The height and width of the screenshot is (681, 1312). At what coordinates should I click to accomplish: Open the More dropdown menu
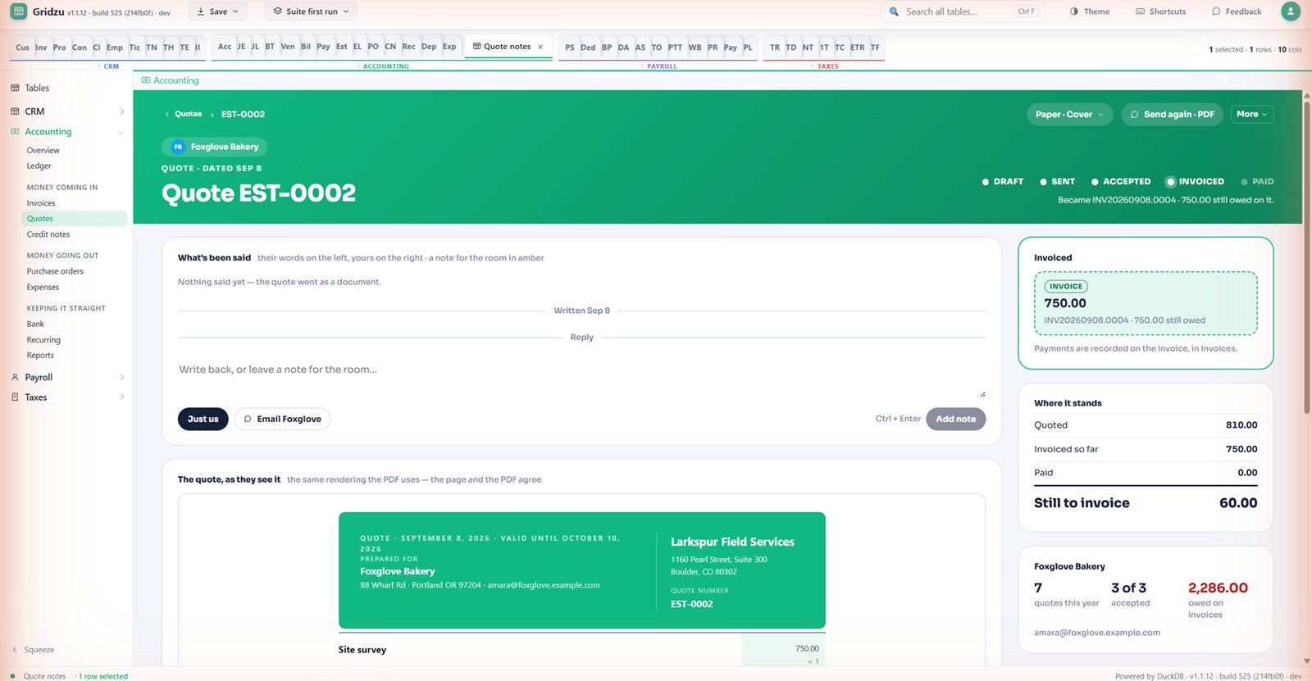[x=1252, y=115]
